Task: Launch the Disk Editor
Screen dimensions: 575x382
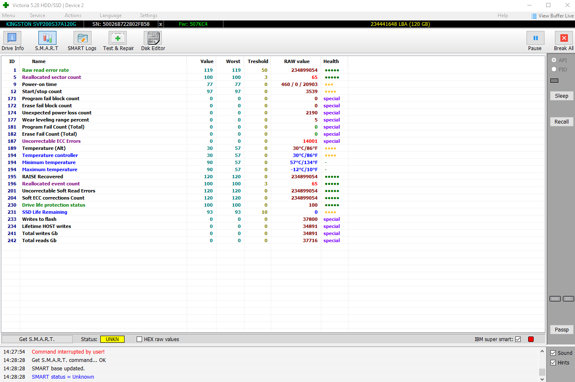Action: (x=153, y=38)
